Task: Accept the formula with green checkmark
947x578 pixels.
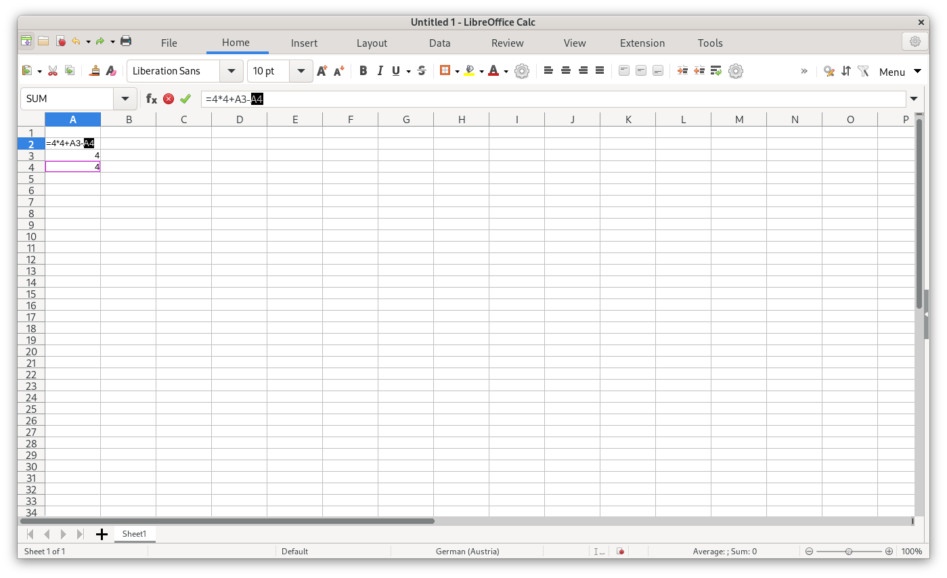Action: point(185,99)
